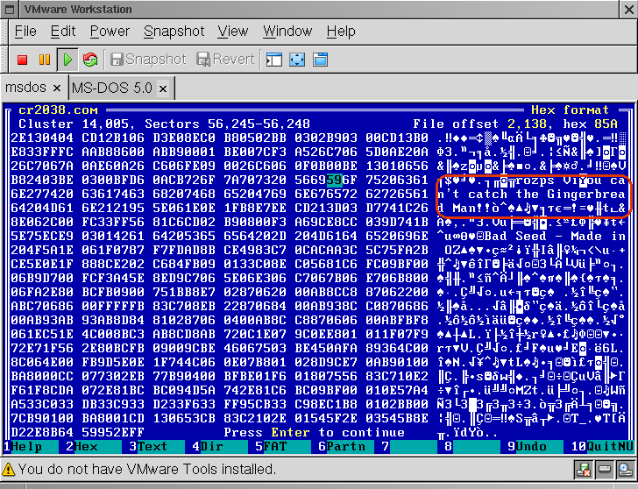Click the VMware Tools not installed message

click(x=147, y=470)
